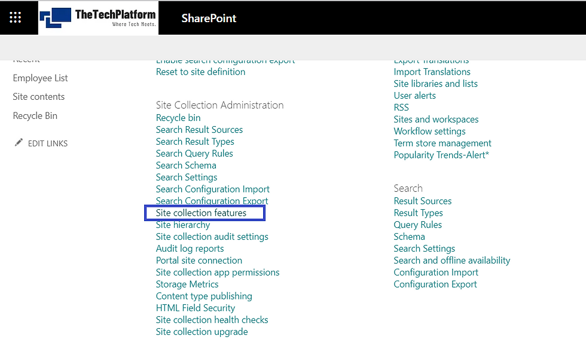This screenshot has width=586, height=355.
Task: Open Site contents in left navigation
Action: [x=38, y=97]
